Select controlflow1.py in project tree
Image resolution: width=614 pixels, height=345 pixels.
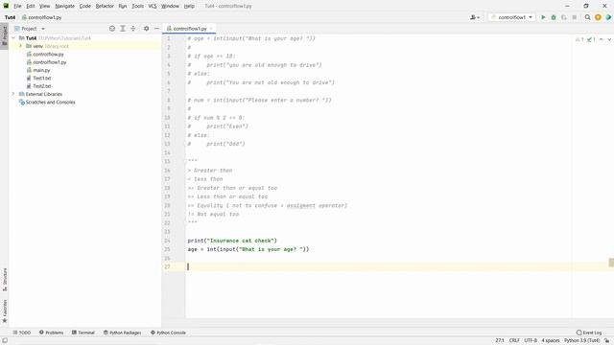[50, 62]
